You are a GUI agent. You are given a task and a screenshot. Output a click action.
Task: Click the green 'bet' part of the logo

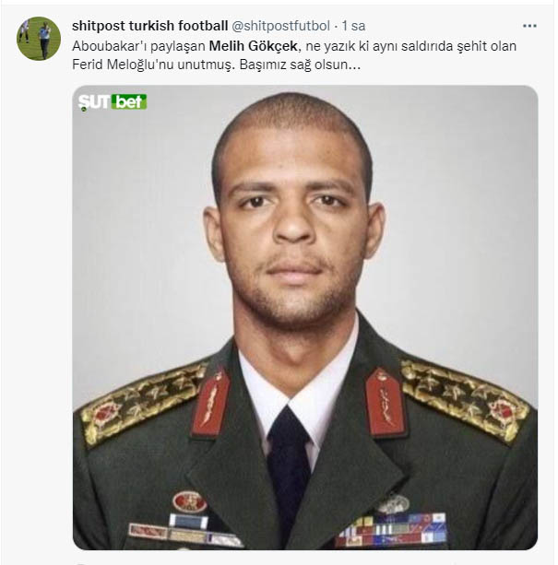point(129,101)
